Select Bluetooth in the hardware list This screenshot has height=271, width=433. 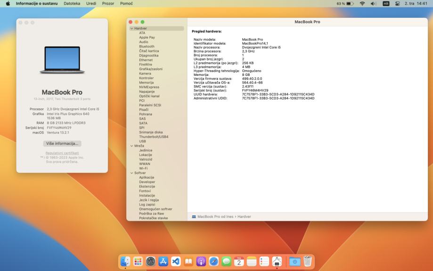click(x=147, y=46)
